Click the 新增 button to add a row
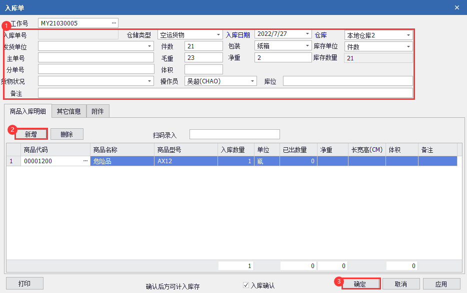This screenshot has width=467, height=293. (31, 134)
